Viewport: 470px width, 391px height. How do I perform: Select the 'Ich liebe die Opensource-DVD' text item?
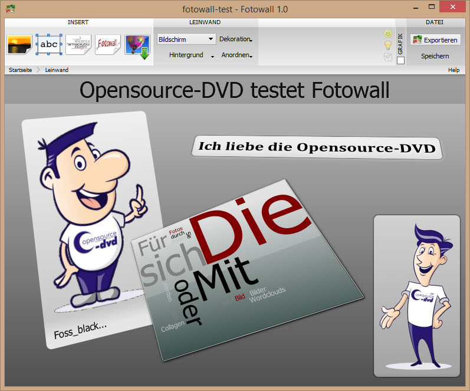click(x=317, y=147)
